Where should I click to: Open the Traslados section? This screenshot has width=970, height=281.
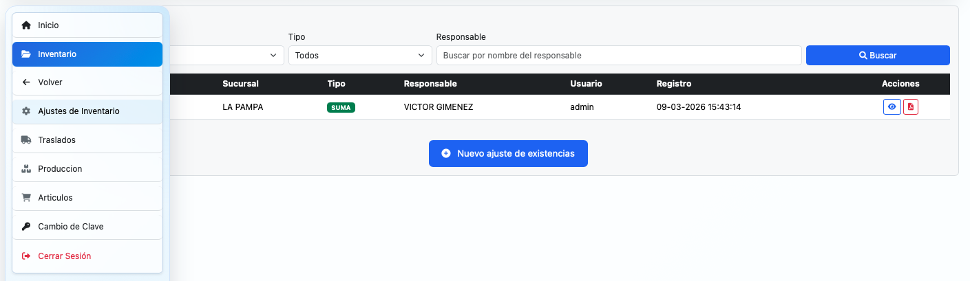pyautogui.click(x=87, y=140)
